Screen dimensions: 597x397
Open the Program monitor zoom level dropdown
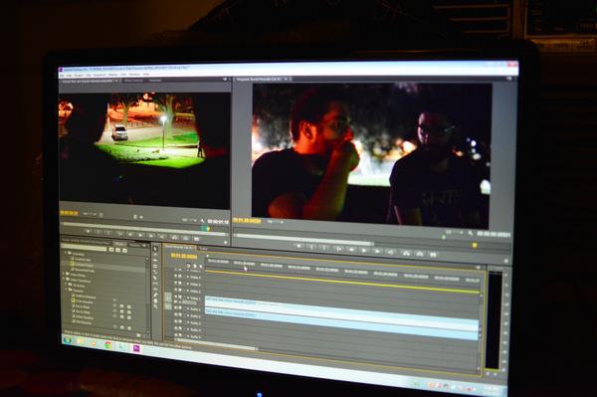pyautogui.click(x=276, y=222)
